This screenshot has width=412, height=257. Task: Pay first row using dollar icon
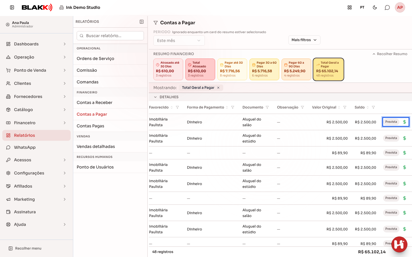pos(405,122)
